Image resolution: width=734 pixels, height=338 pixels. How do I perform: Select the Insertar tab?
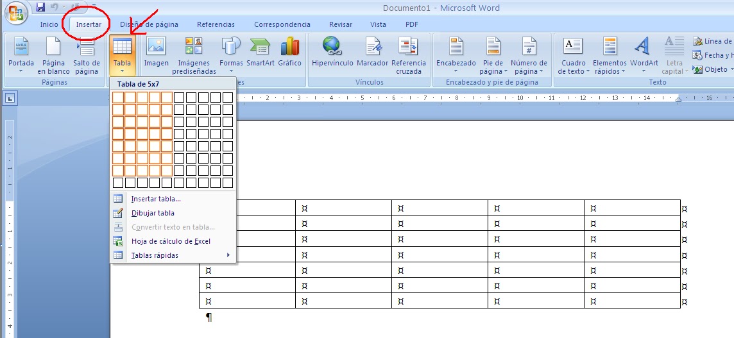tap(89, 24)
